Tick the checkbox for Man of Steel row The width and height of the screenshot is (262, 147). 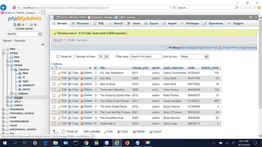[54, 84]
